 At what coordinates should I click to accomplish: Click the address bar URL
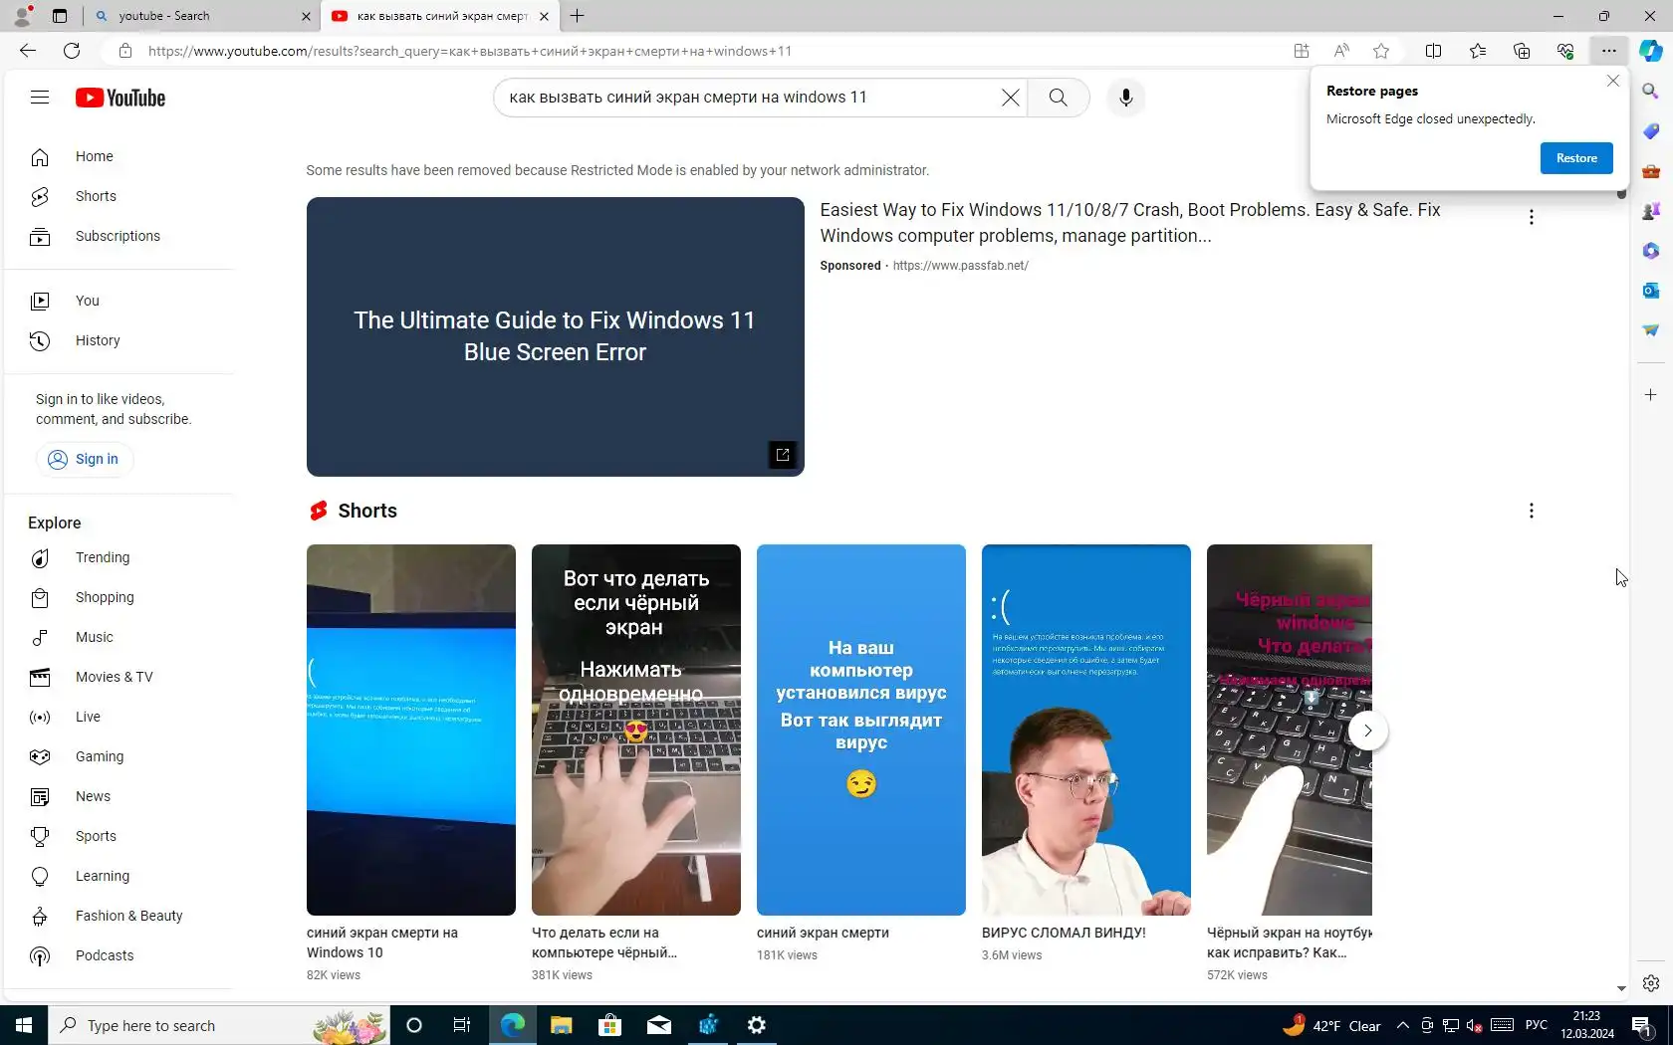pos(470,52)
